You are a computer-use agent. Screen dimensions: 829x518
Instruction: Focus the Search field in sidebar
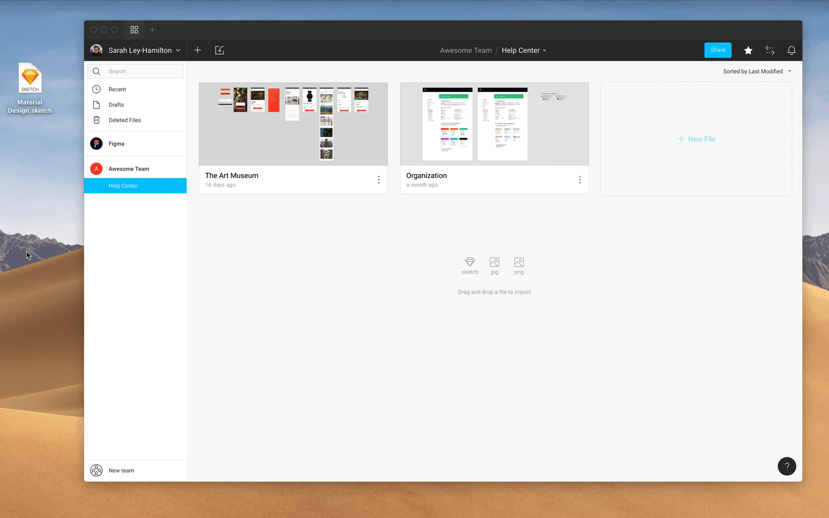(x=135, y=71)
